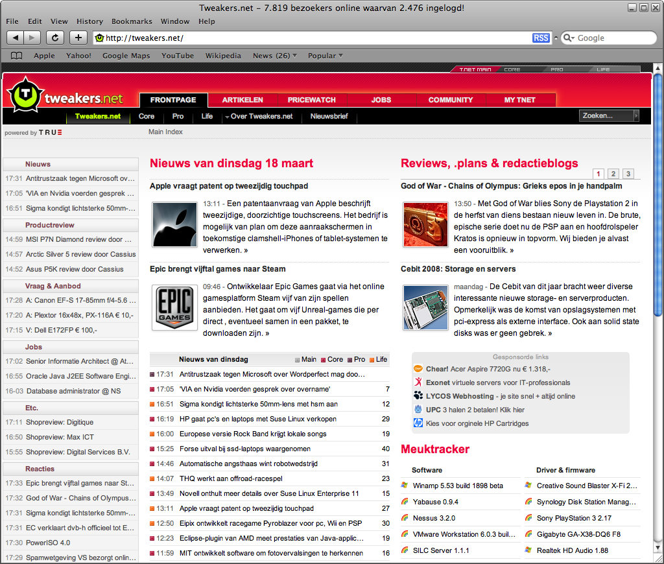Switch reviews to page 3
664x564 pixels.
628,174
